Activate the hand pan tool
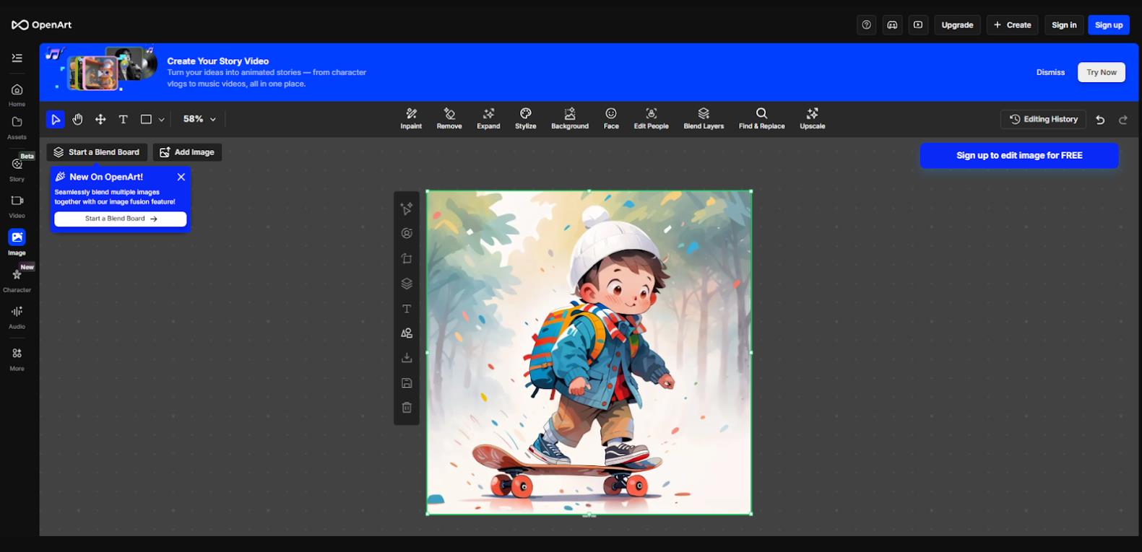This screenshot has width=1142, height=552. click(78, 119)
